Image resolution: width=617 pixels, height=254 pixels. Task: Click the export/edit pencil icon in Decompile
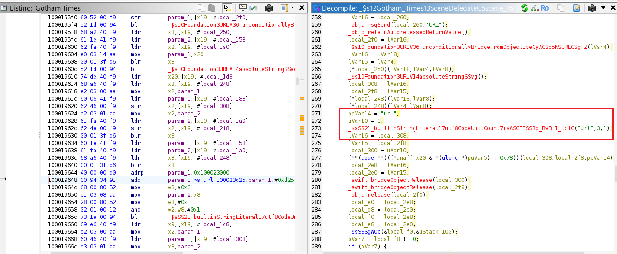[x=576, y=8]
